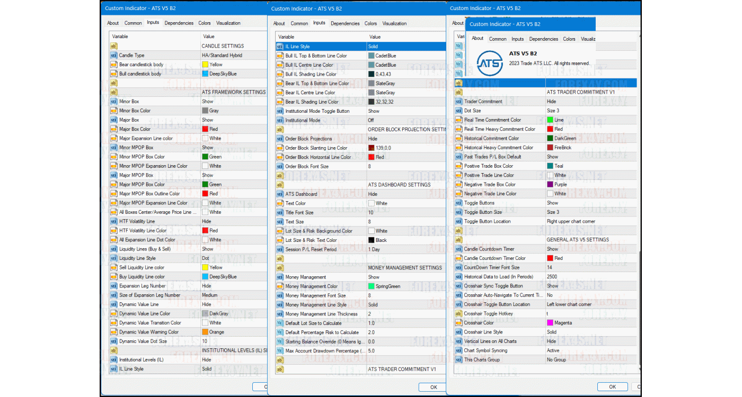Toggle the Trader Commitment value Hide
Image resolution: width=742 pixels, height=397 pixels.
pos(552,102)
